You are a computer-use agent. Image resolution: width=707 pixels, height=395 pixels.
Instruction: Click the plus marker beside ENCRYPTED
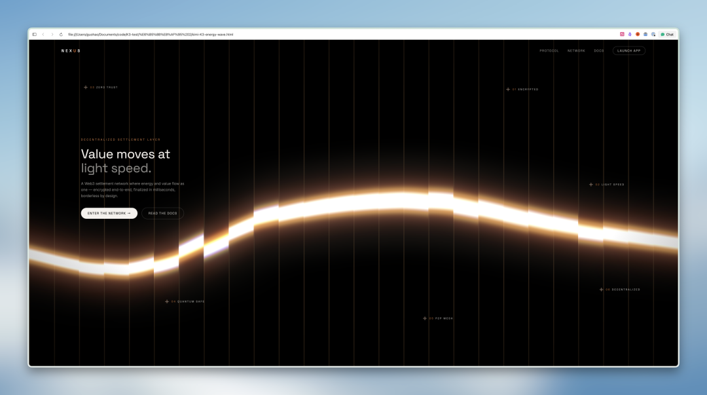pyautogui.click(x=508, y=89)
